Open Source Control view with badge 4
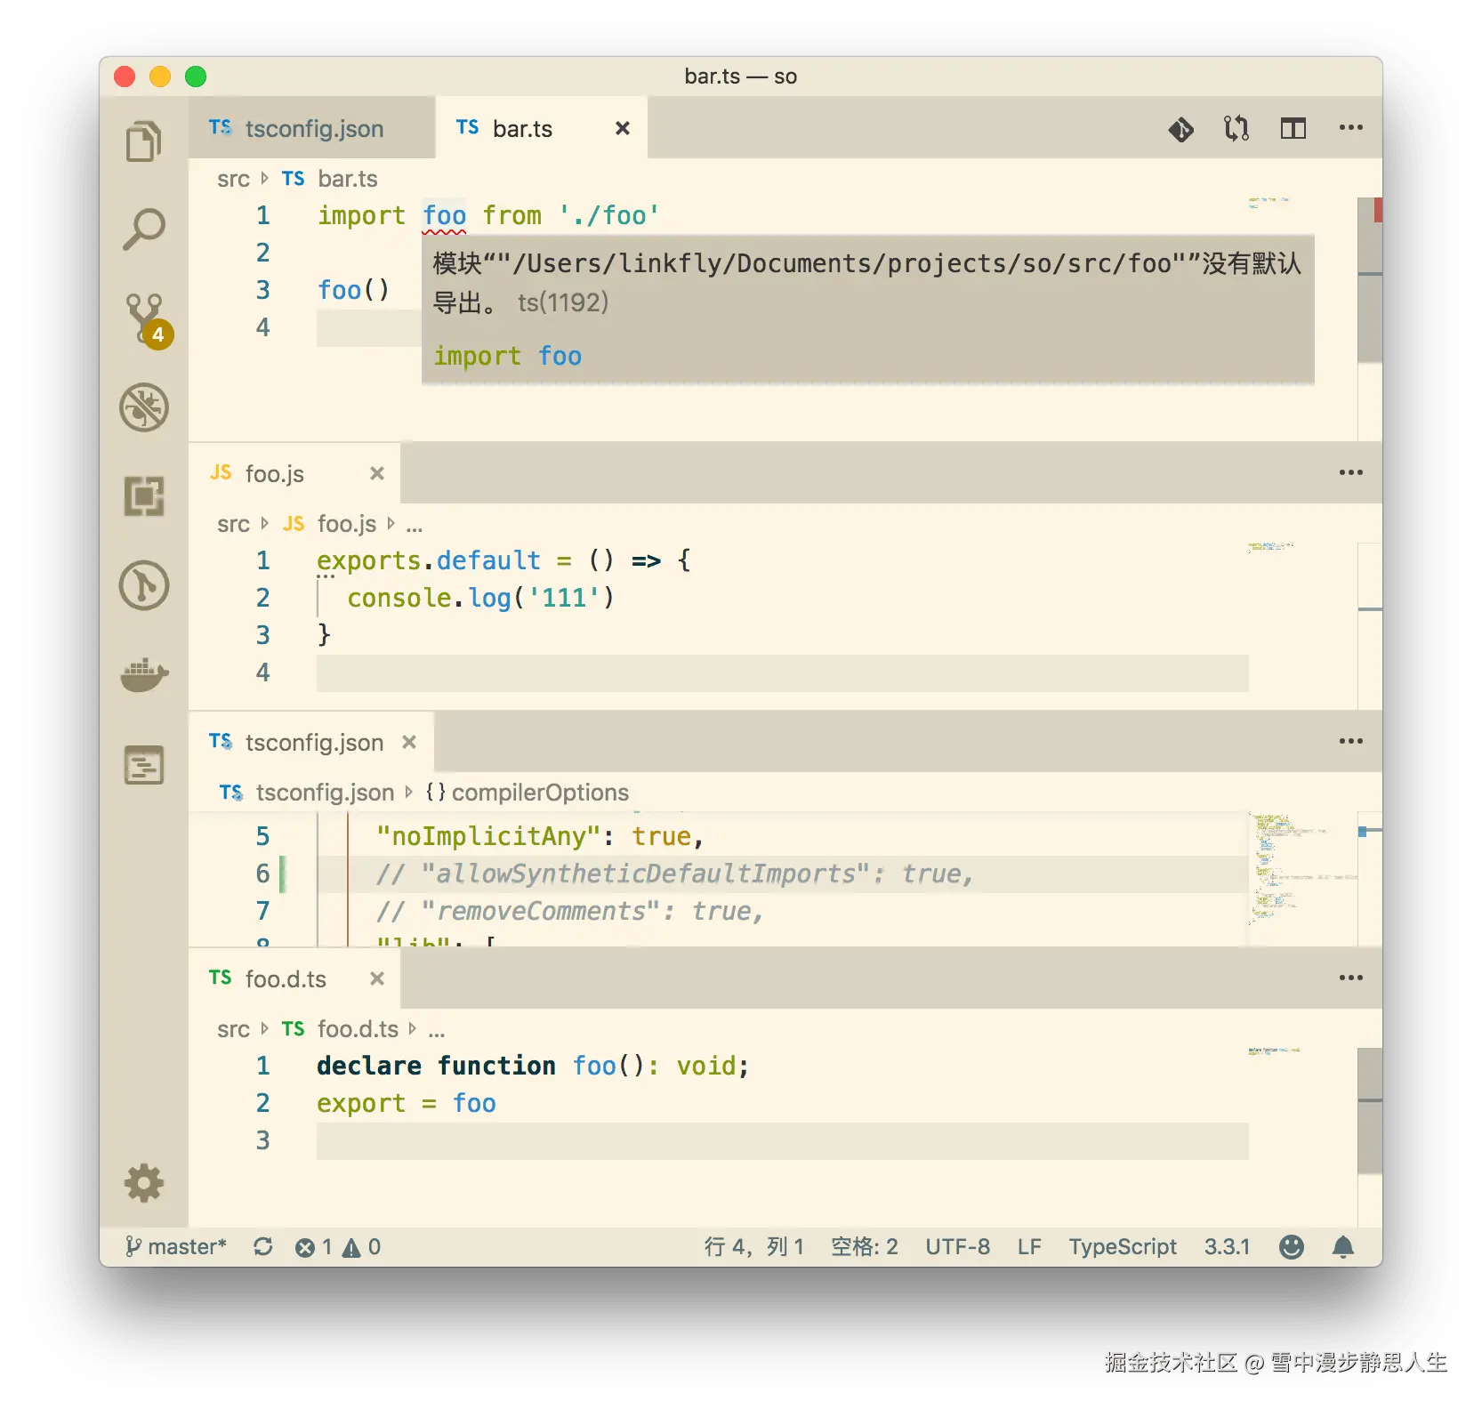 [x=146, y=319]
